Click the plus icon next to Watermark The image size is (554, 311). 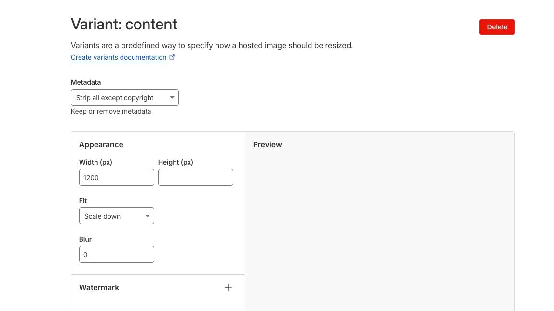229,287
